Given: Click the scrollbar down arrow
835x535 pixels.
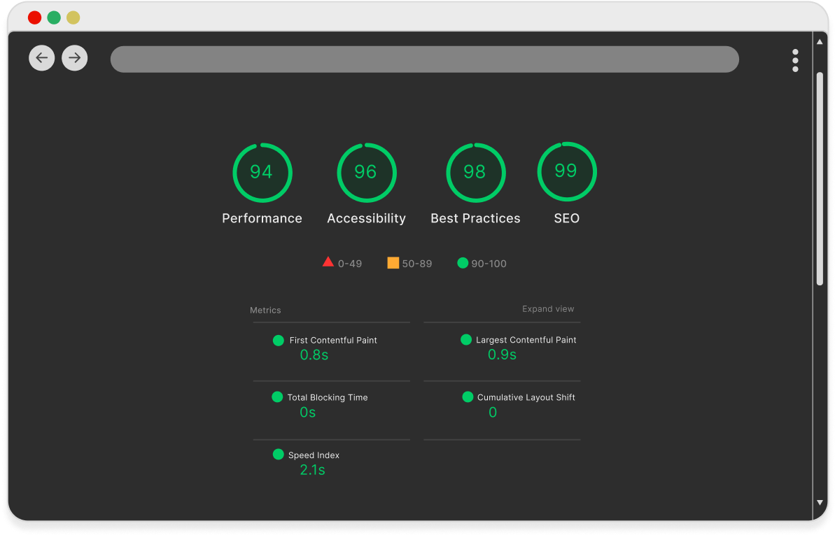Looking at the screenshot, I should coord(820,502).
